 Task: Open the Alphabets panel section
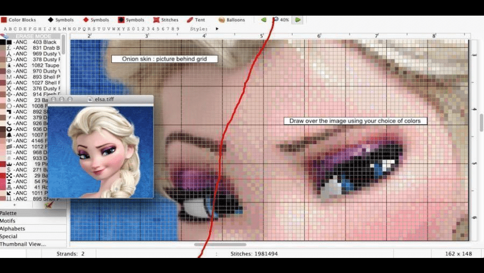coord(12,229)
